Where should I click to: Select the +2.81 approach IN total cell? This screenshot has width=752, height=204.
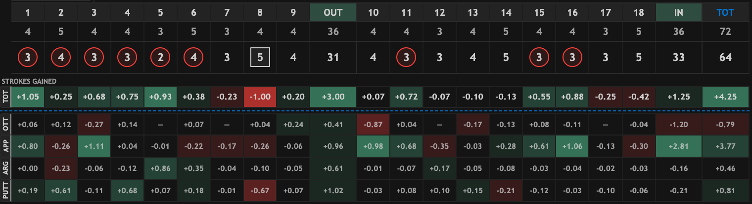click(x=678, y=146)
